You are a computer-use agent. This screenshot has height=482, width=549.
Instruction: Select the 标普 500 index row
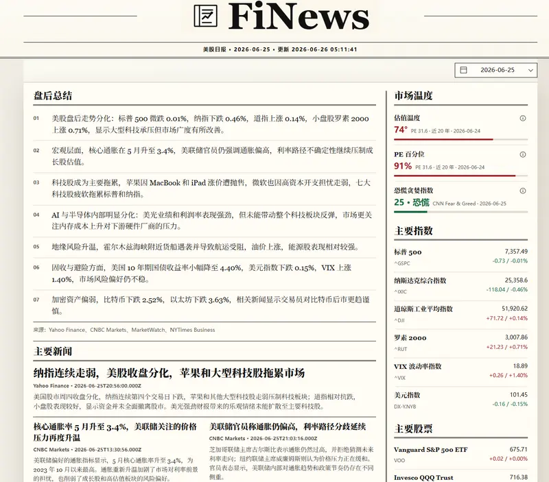(460, 257)
